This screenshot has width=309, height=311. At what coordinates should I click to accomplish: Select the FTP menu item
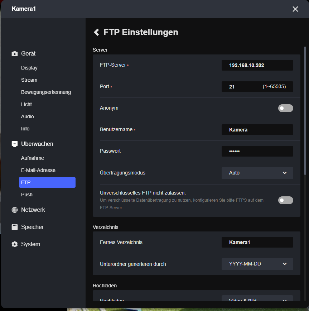pyautogui.click(x=47, y=182)
